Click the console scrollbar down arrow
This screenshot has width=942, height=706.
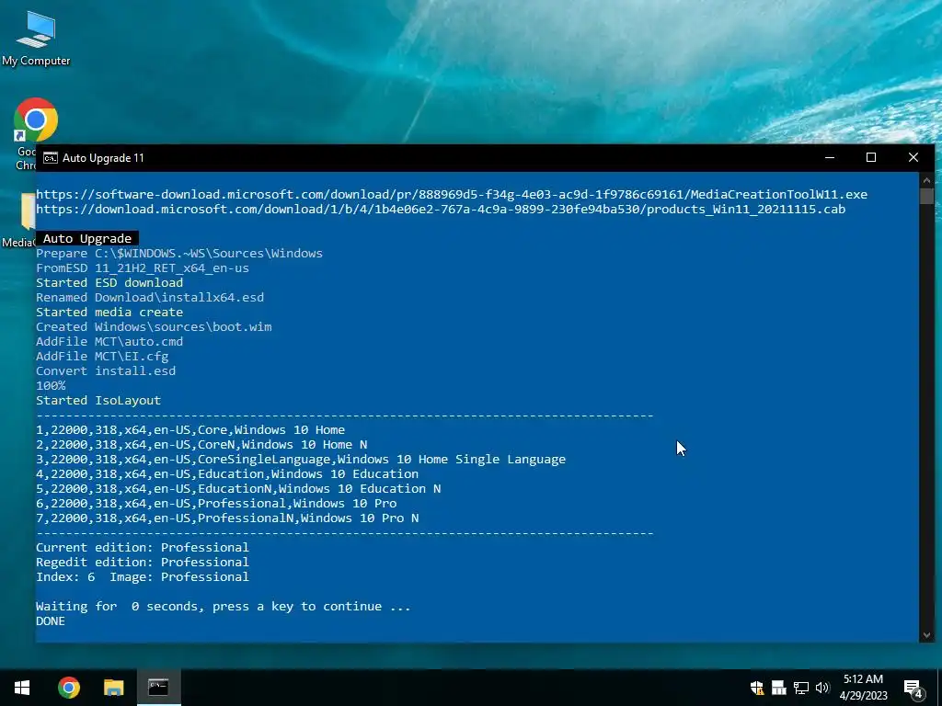[x=926, y=635]
